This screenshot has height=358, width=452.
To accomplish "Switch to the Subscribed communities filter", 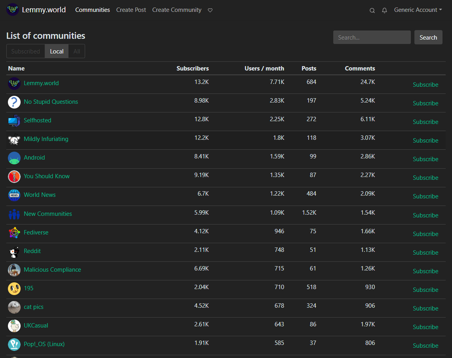I will [25, 51].
